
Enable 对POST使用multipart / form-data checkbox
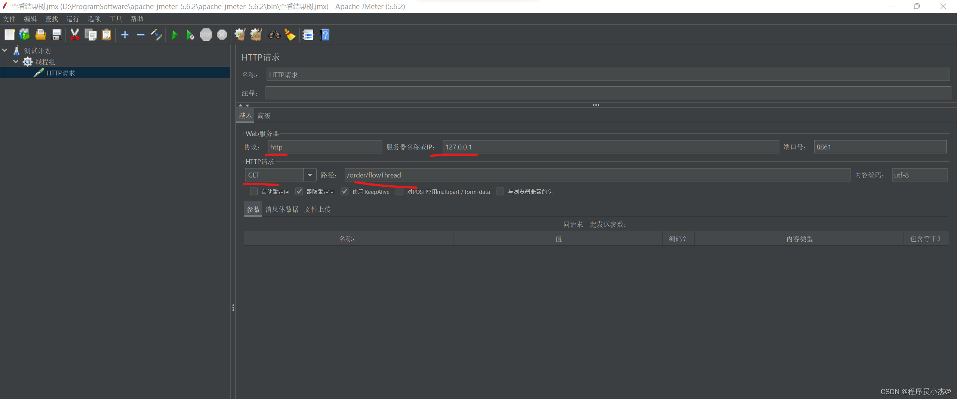tap(400, 192)
